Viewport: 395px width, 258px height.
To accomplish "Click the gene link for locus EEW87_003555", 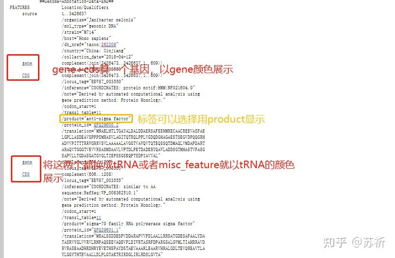I will [x=27, y=162].
